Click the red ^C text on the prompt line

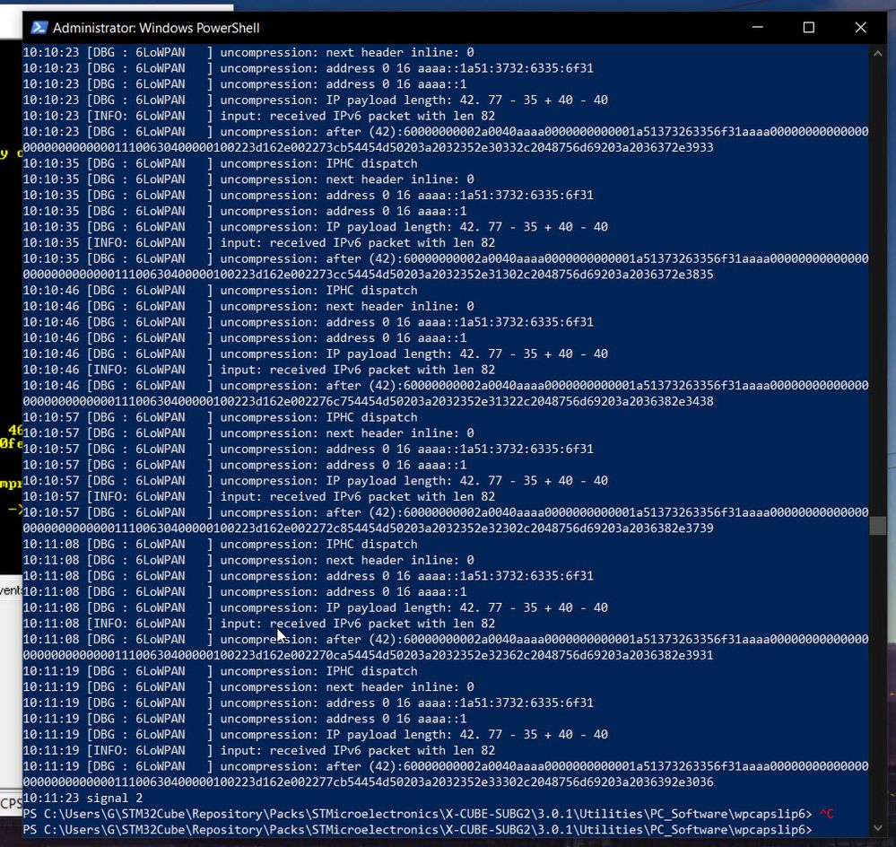tap(826, 814)
